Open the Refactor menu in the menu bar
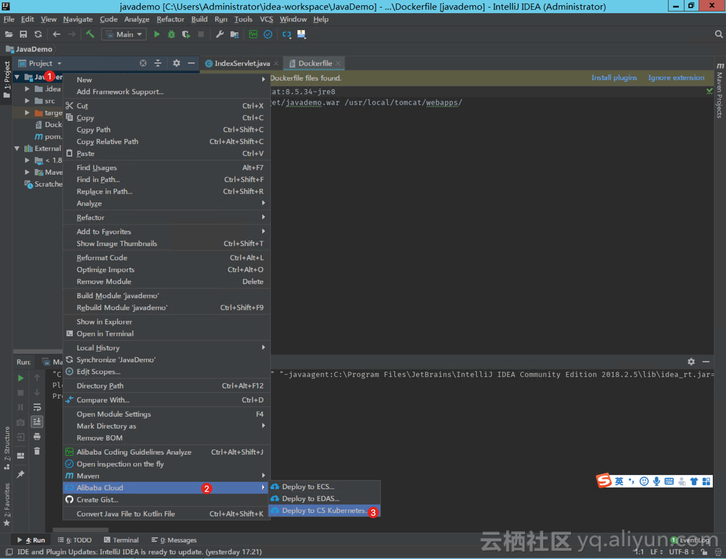Screen dimensions: 726x559 coord(170,19)
